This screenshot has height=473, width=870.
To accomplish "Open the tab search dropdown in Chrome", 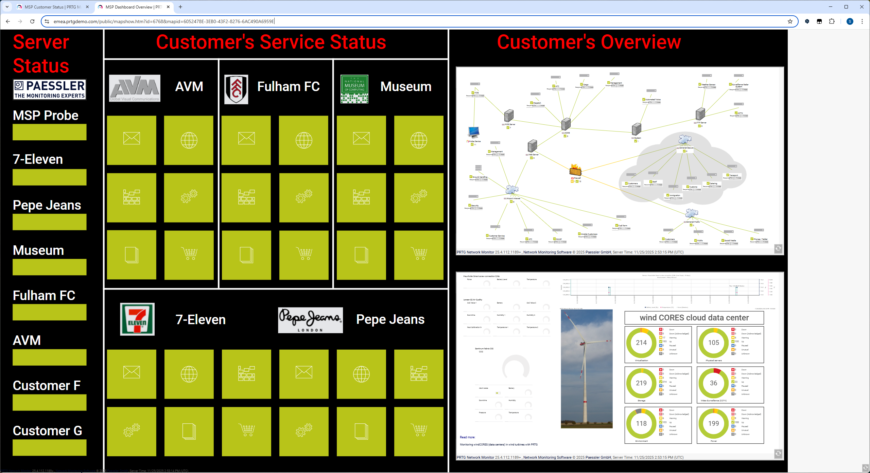I will (7, 7).
